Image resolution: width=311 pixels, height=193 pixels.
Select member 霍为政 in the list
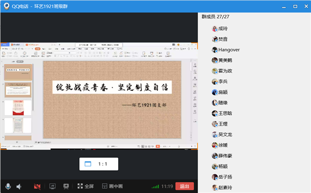click(222, 71)
